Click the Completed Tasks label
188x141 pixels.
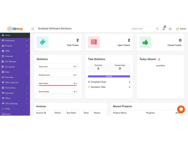point(99,82)
